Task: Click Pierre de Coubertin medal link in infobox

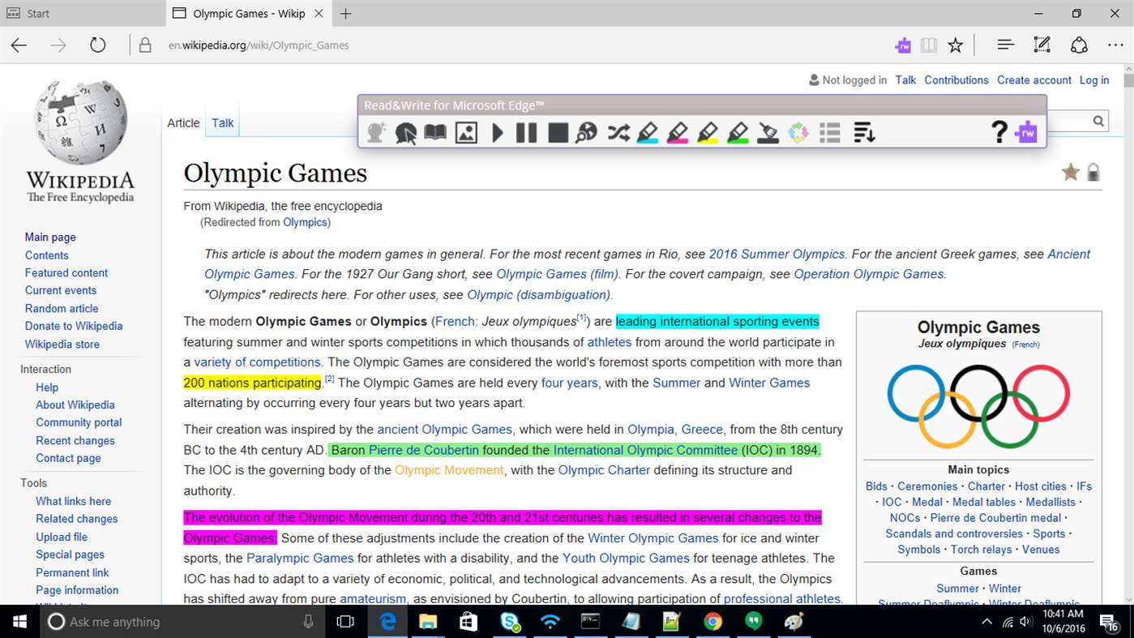Action: point(995,517)
